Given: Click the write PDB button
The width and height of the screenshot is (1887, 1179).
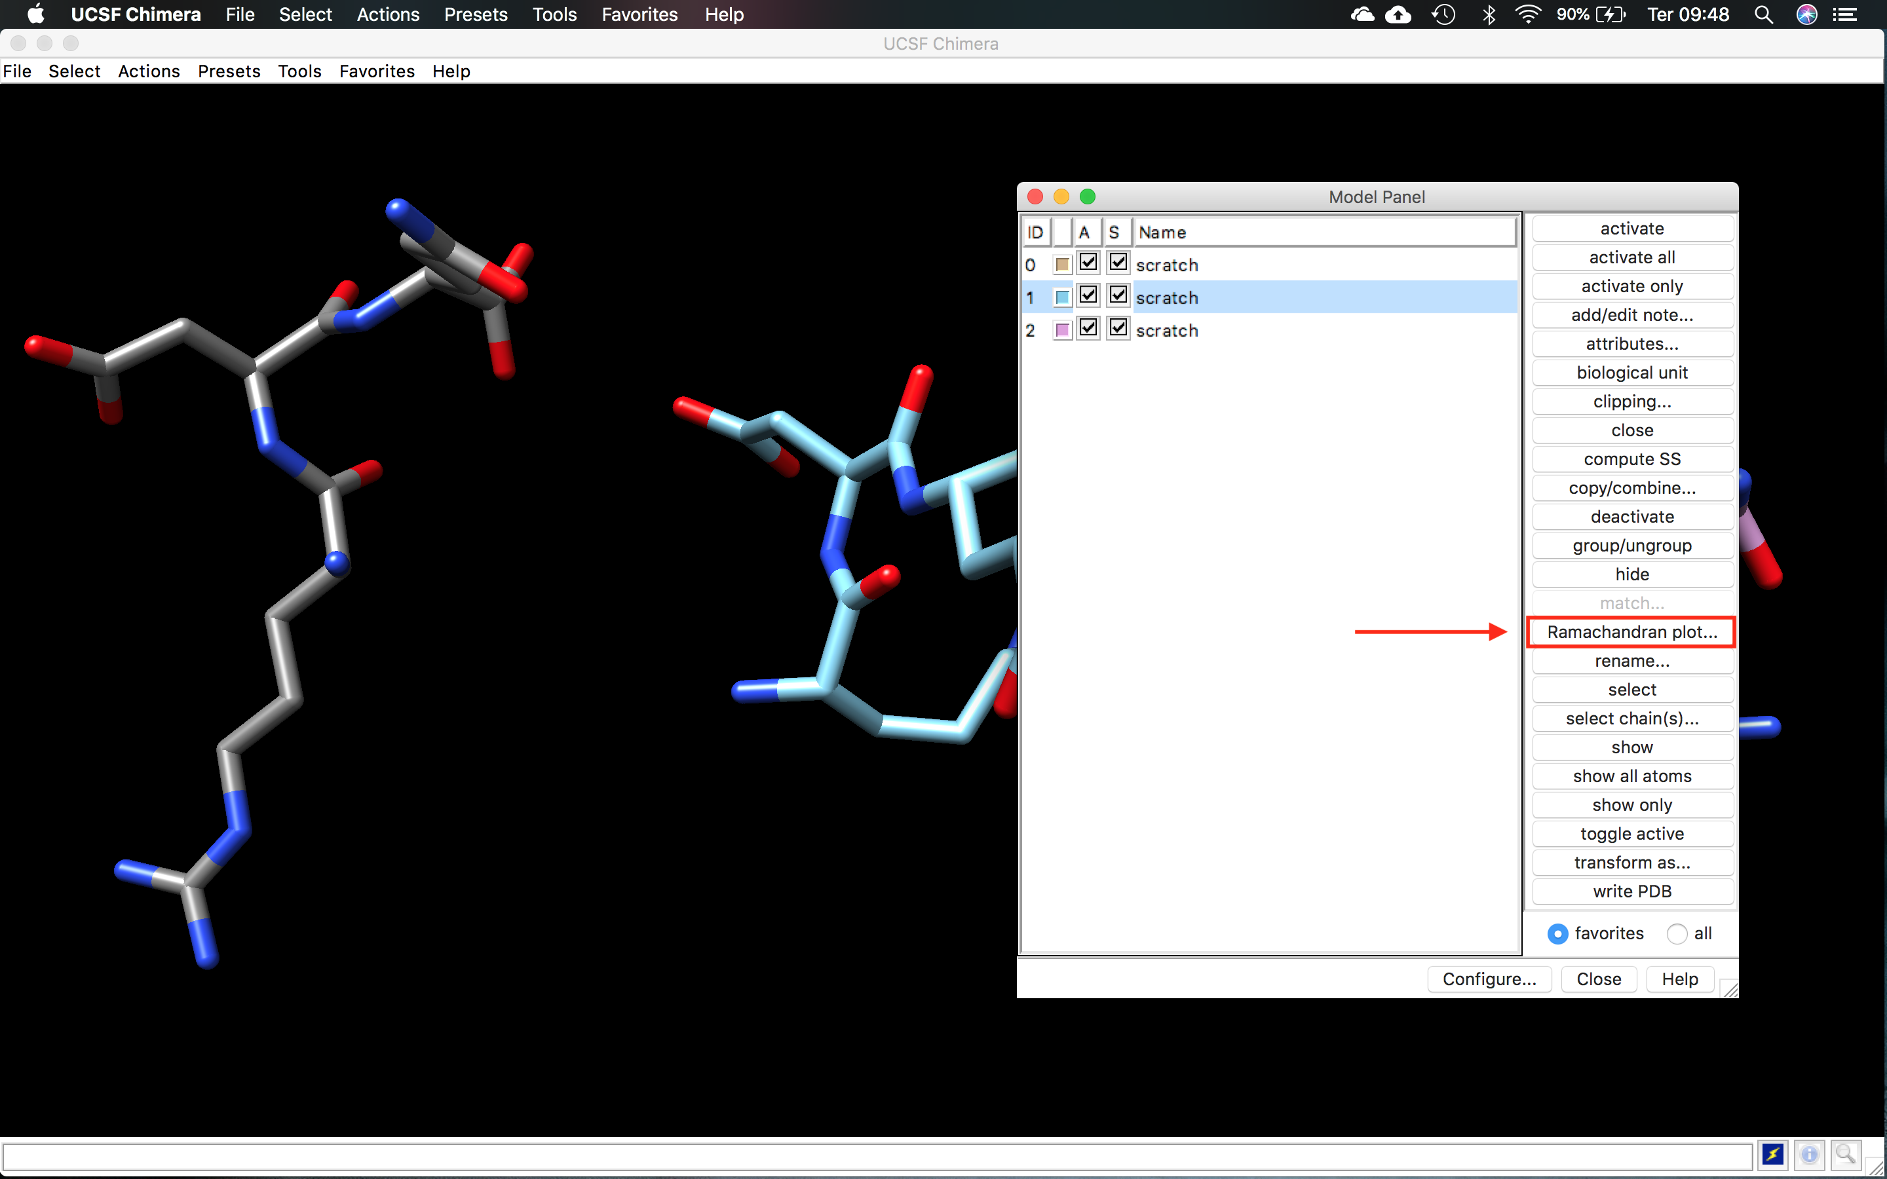Looking at the screenshot, I should 1632,892.
